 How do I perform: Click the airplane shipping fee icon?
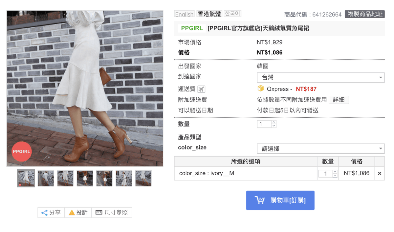201,89
